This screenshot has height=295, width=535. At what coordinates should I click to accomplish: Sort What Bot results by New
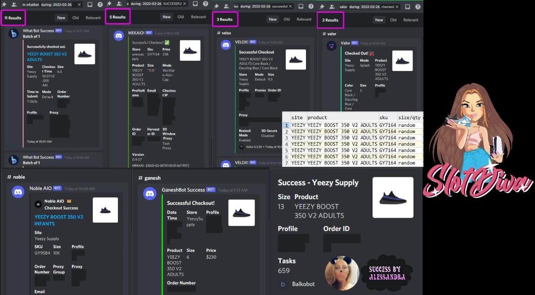coord(61,18)
